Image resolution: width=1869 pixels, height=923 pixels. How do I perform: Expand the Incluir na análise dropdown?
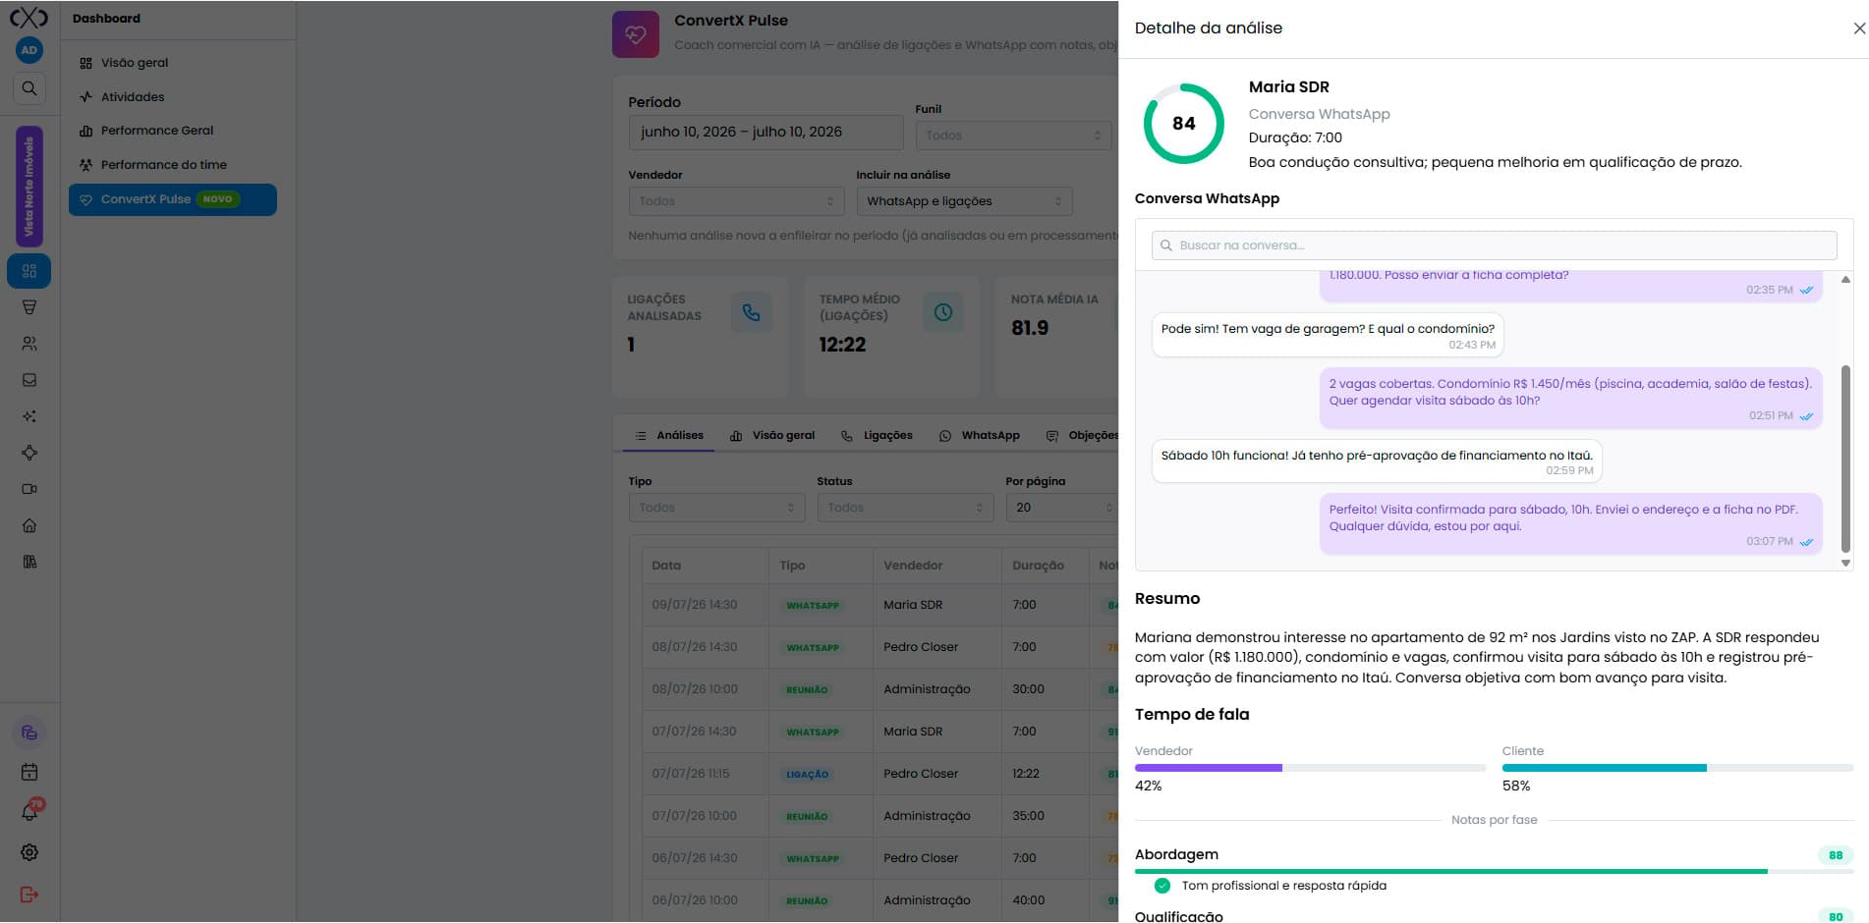964,201
